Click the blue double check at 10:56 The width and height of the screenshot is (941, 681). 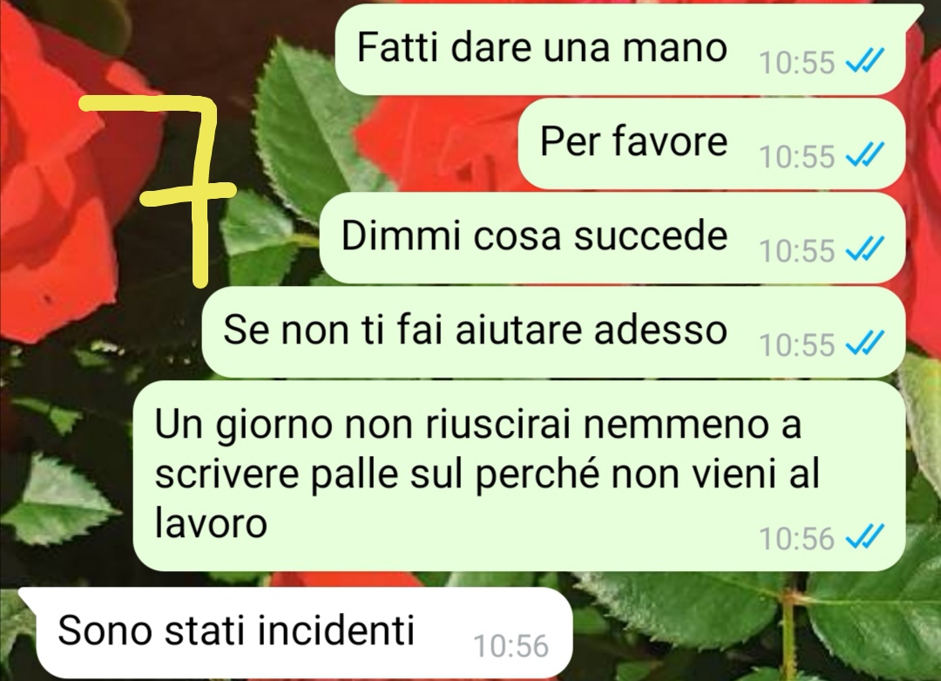865,537
